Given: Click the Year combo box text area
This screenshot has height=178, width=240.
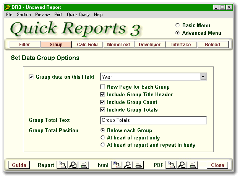Looking at the screenshot, I should (x=150, y=77).
